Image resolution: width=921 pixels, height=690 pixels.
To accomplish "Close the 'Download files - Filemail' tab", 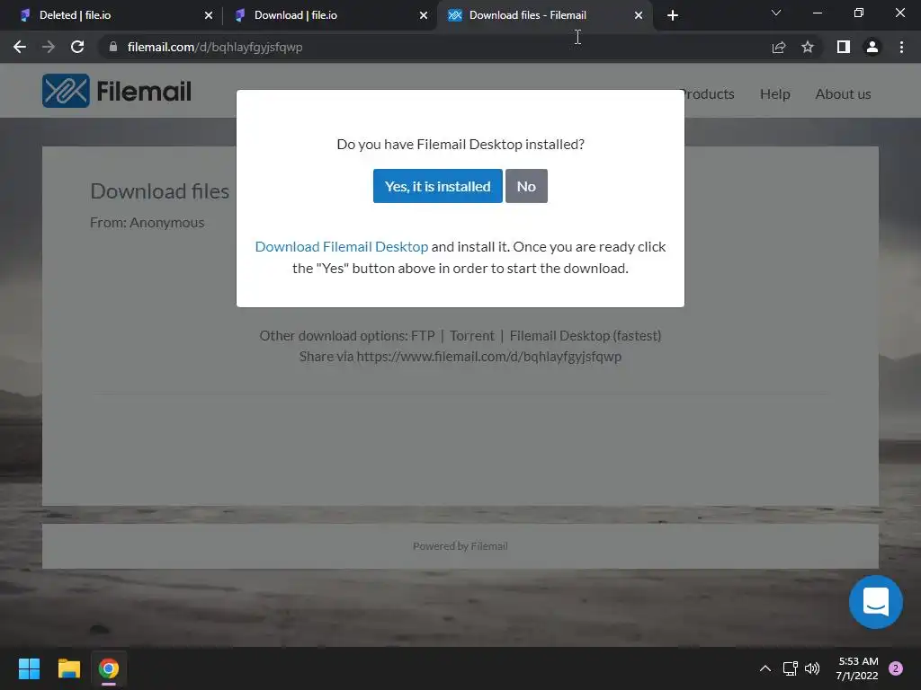I will (639, 15).
